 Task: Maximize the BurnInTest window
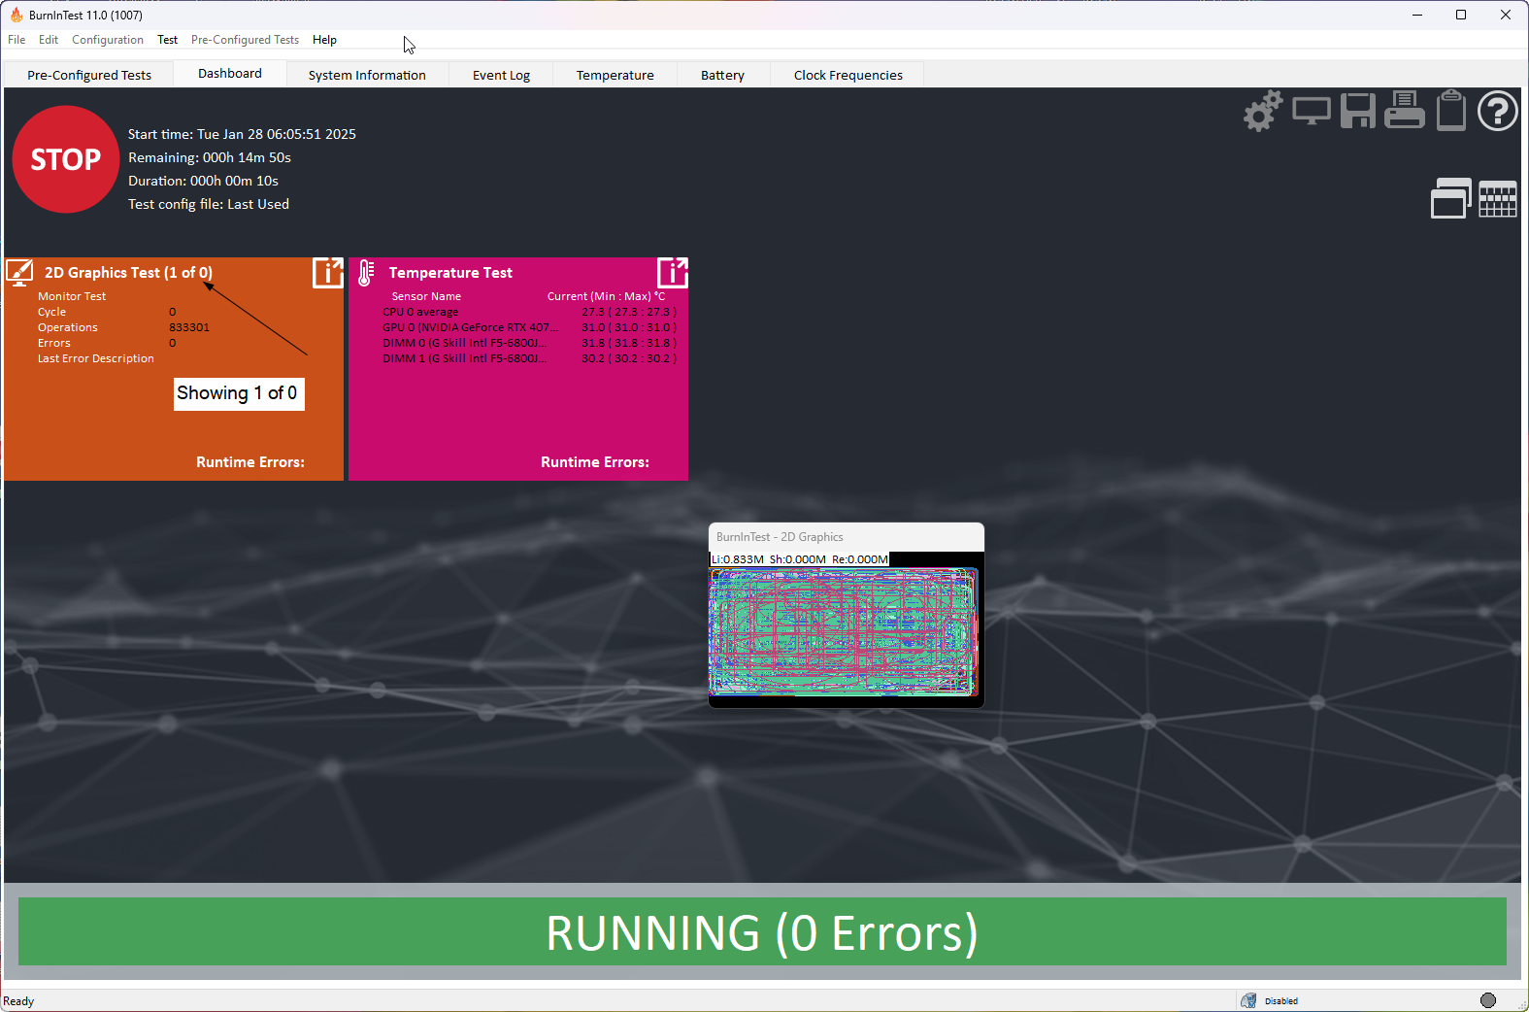pyautogui.click(x=1461, y=15)
